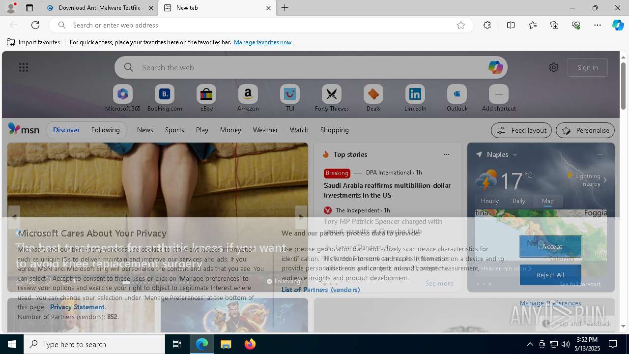Open the browser profile icon

(11, 8)
